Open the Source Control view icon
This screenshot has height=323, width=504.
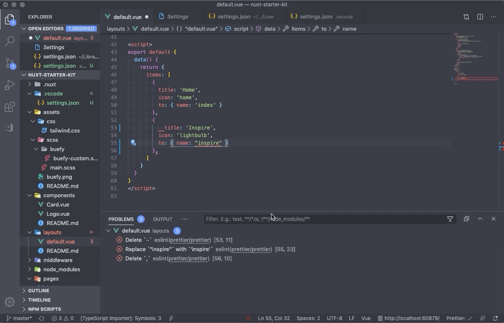[10, 64]
